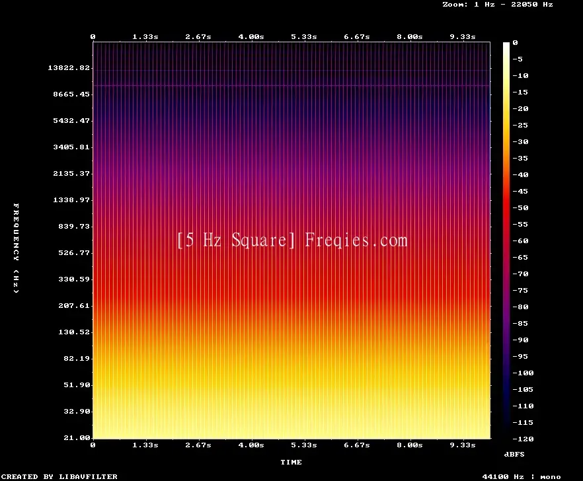Click the 5432.47 frequency axis label
This screenshot has height=481, width=583.
pos(71,120)
